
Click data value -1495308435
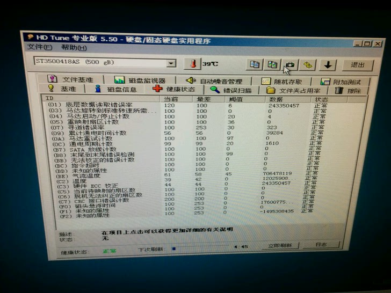coord(277,211)
